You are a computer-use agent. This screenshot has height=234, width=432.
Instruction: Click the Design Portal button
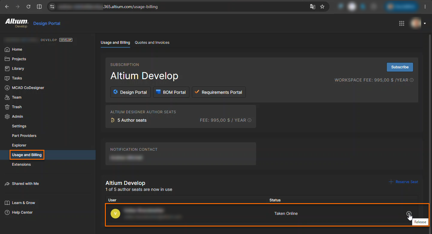click(x=130, y=92)
